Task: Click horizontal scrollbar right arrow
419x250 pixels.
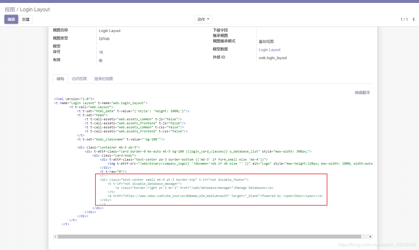Action: [370, 236]
